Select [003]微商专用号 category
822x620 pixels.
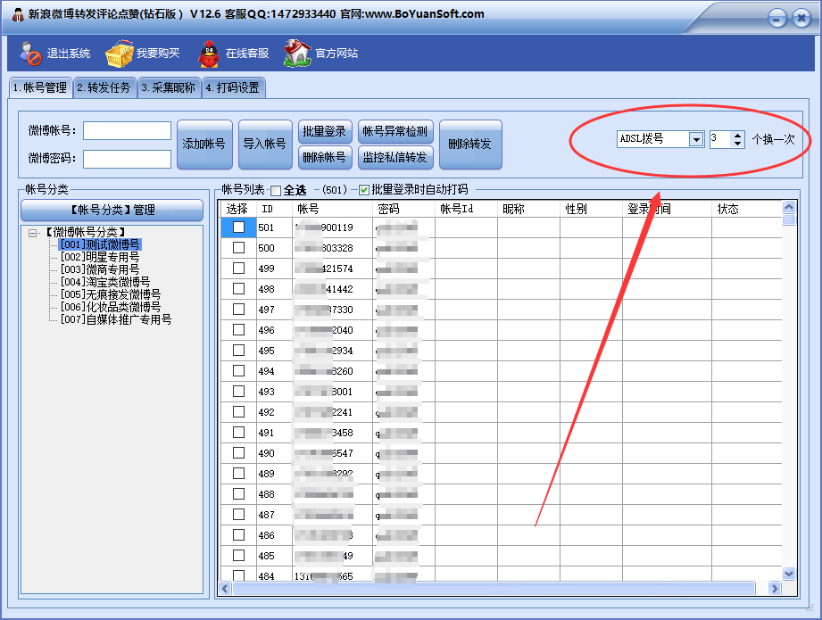click(x=100, y=269)
